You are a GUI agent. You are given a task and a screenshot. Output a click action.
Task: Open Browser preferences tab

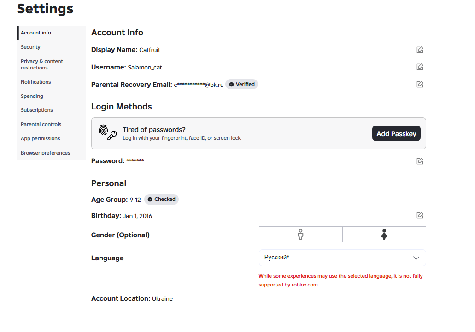(x=46, y=153)
